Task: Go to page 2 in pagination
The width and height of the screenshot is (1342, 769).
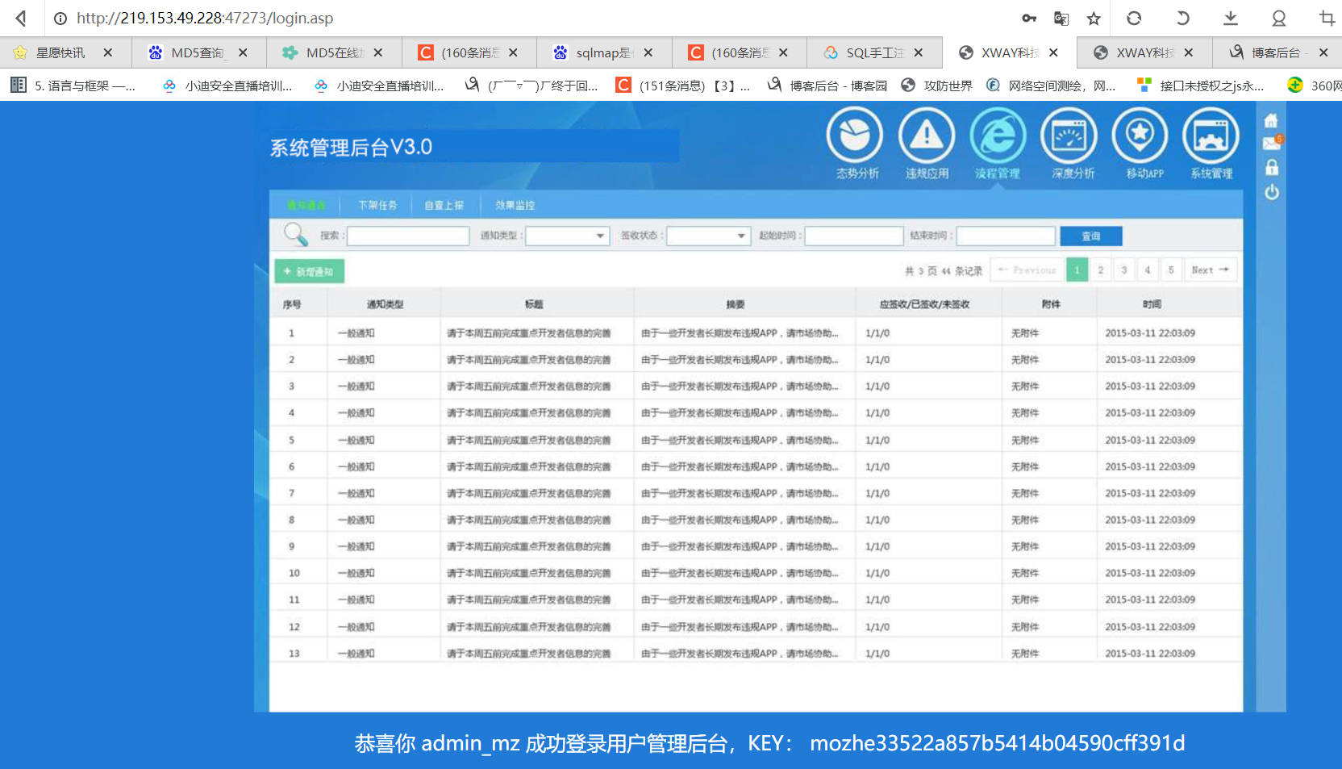Action: pos(1100,270)
